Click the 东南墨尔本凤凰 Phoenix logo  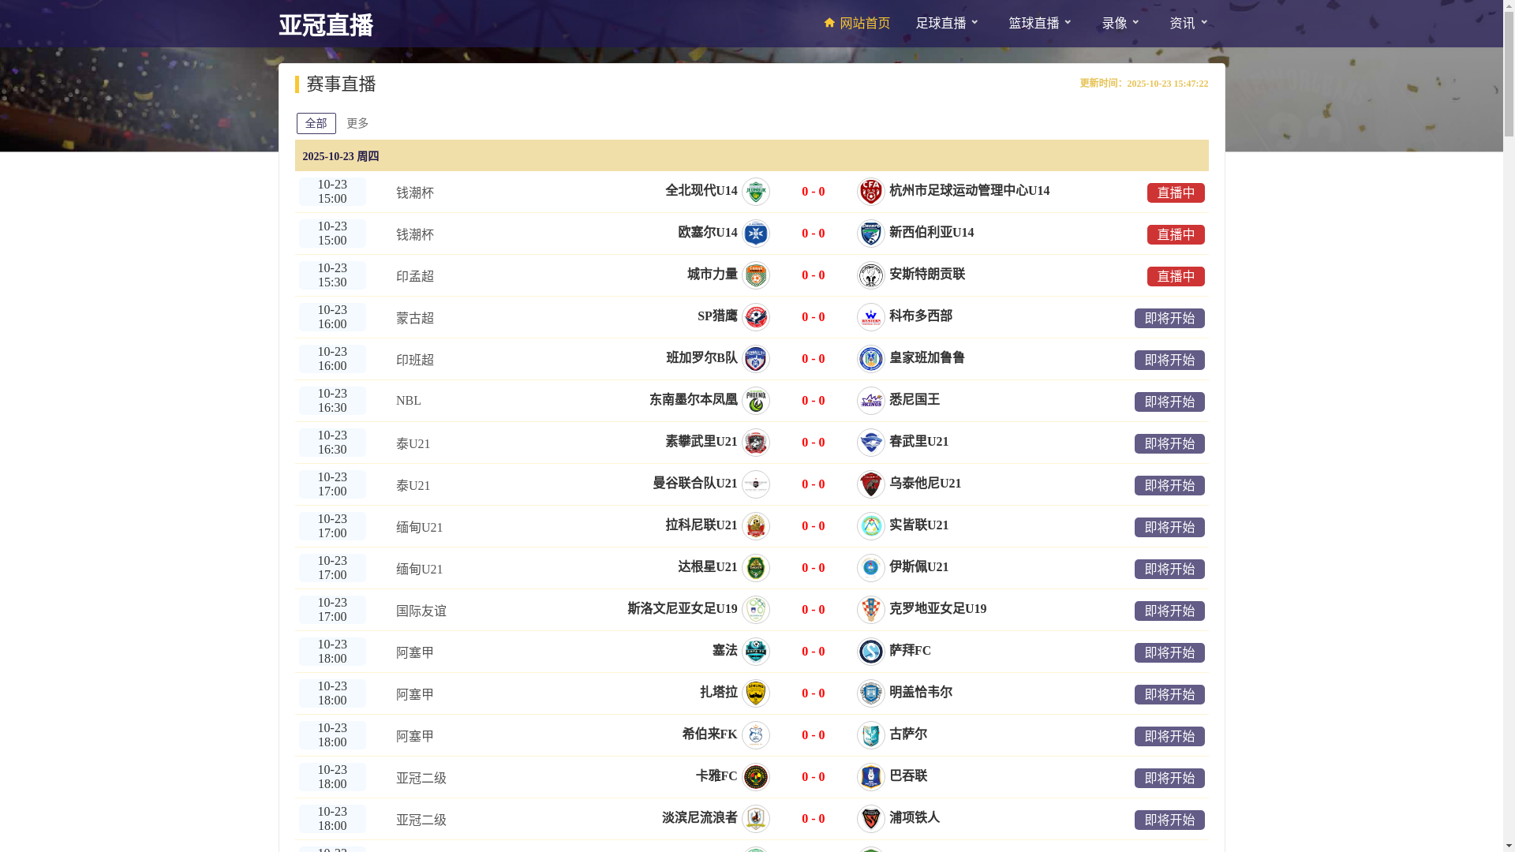(756, 401)
